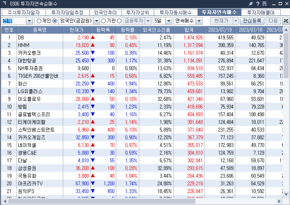Sort by the 외국인소진율 column header

[156, 30]
